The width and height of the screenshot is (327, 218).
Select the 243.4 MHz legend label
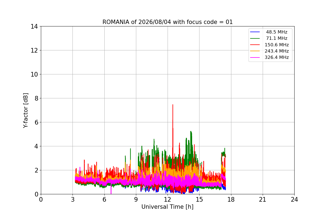tap(277, 51)
